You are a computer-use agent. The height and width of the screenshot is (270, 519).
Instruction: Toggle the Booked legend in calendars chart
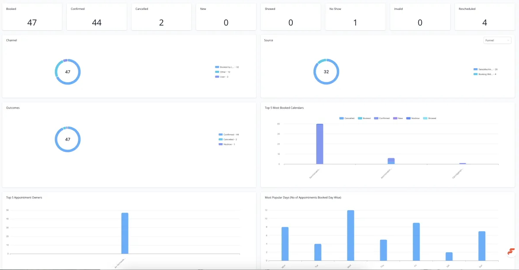(364, 118)
